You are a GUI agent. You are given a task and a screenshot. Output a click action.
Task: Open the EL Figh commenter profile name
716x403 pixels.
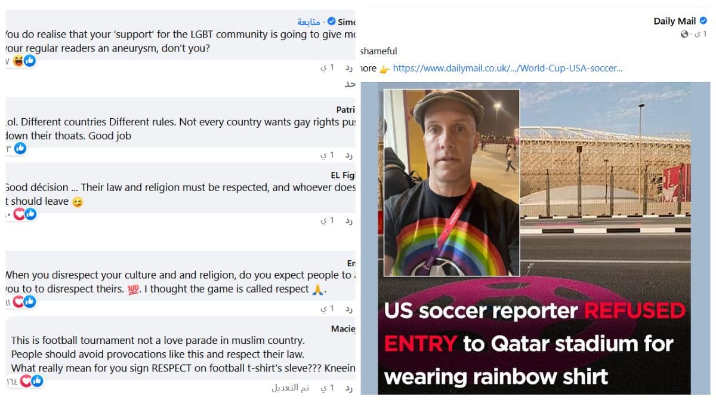click(343, 175)
